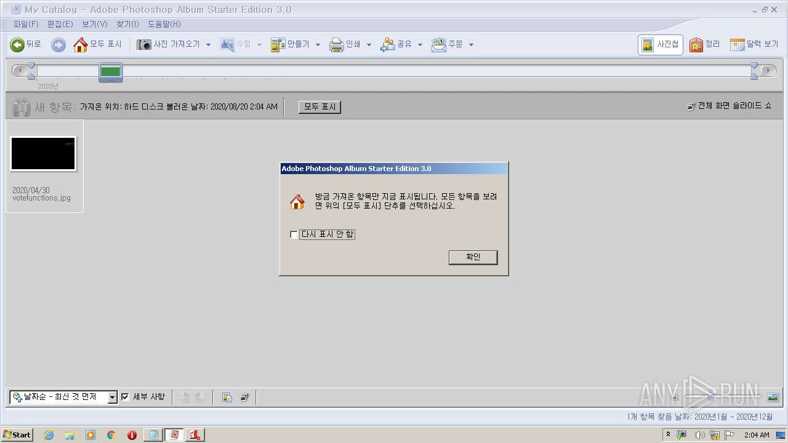
Task: Expand the 만들기 dropdown arrow
Action: coord(318,44)
